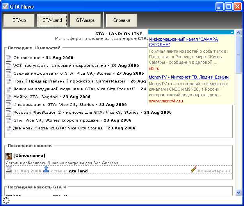Open 'Два новых арта из GTA' news item
The height and width of the screenshot is (206, 244).
tap(57, 128)
